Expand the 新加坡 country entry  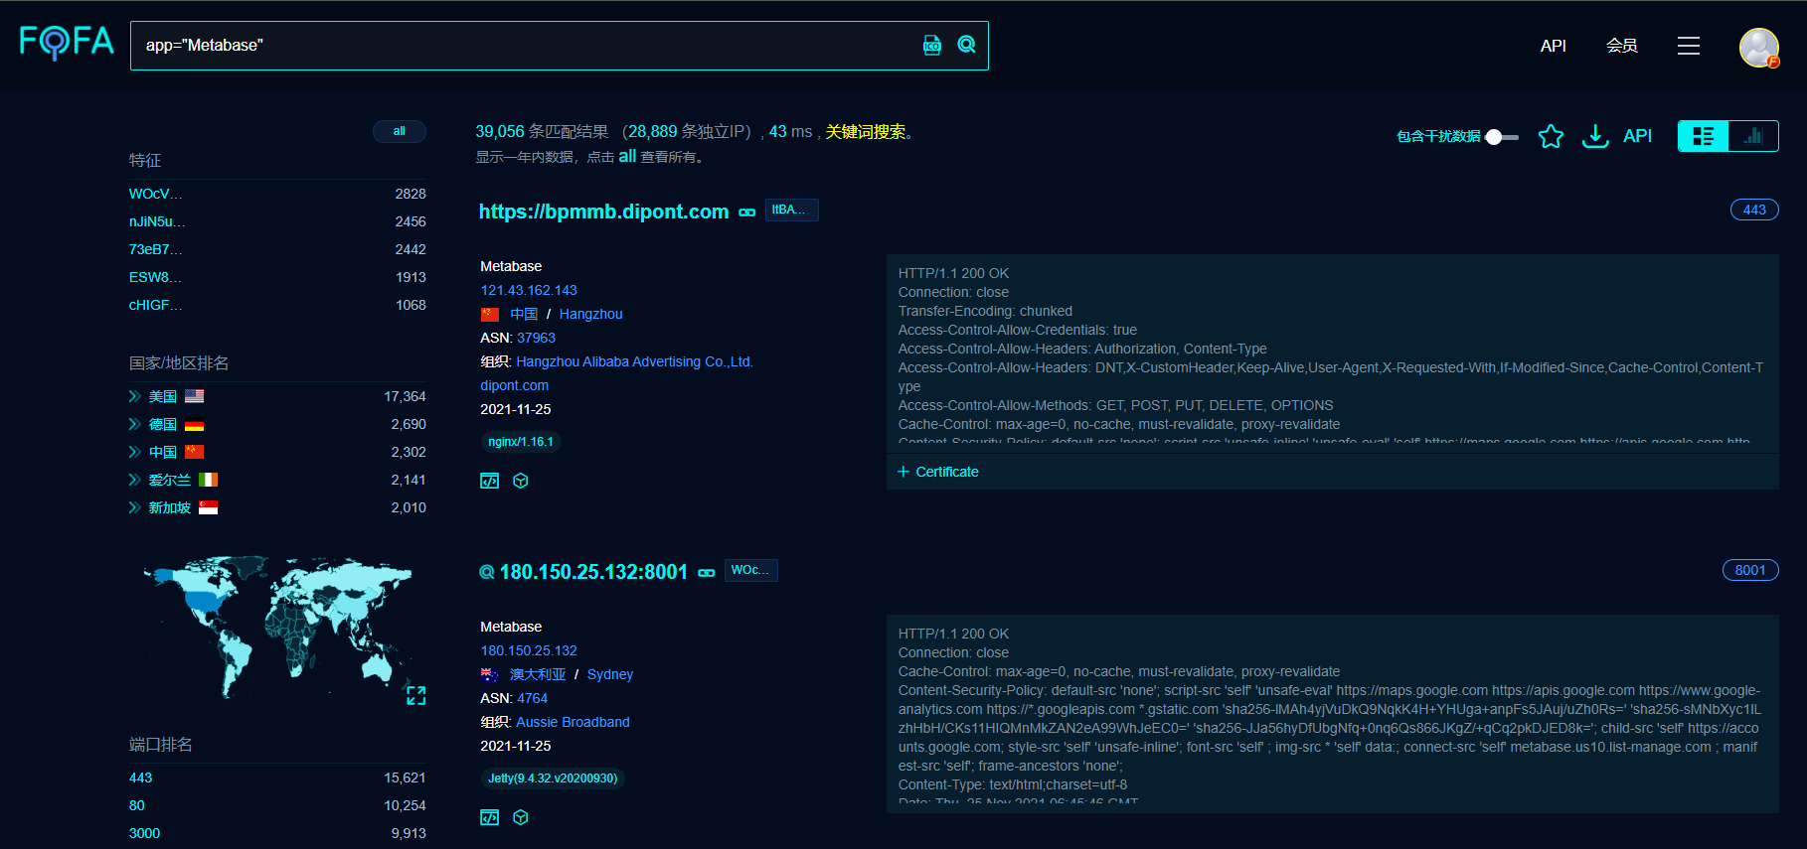pos(134,507)
